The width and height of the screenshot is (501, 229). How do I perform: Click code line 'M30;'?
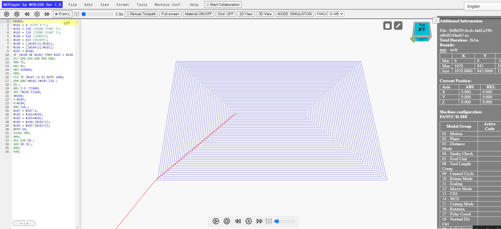17,152
